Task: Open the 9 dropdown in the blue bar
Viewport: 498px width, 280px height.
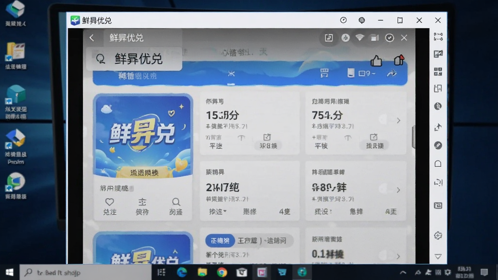Action: pyautogui.click(x=367, y=74)
